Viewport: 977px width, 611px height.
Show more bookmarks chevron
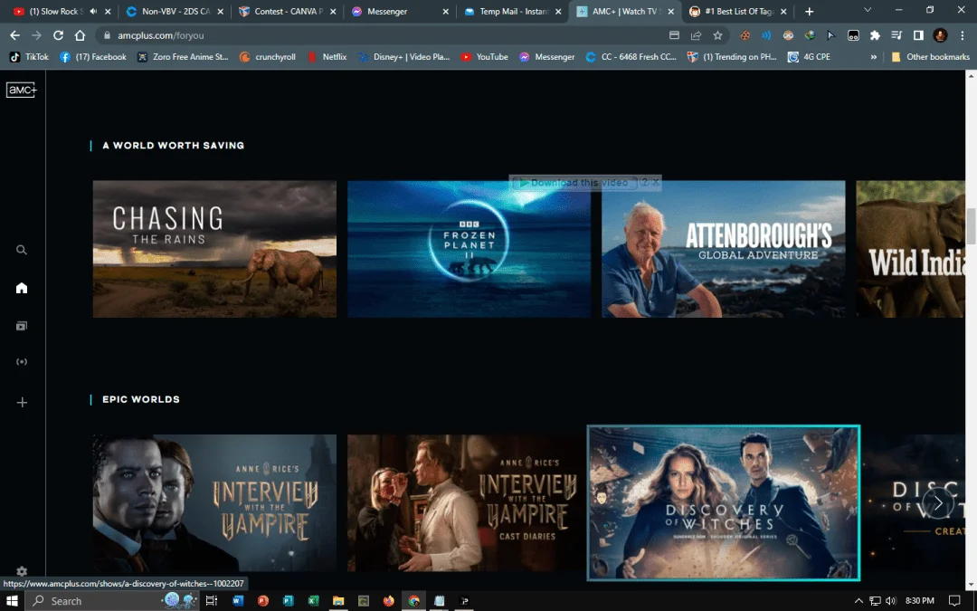point(874,57)
